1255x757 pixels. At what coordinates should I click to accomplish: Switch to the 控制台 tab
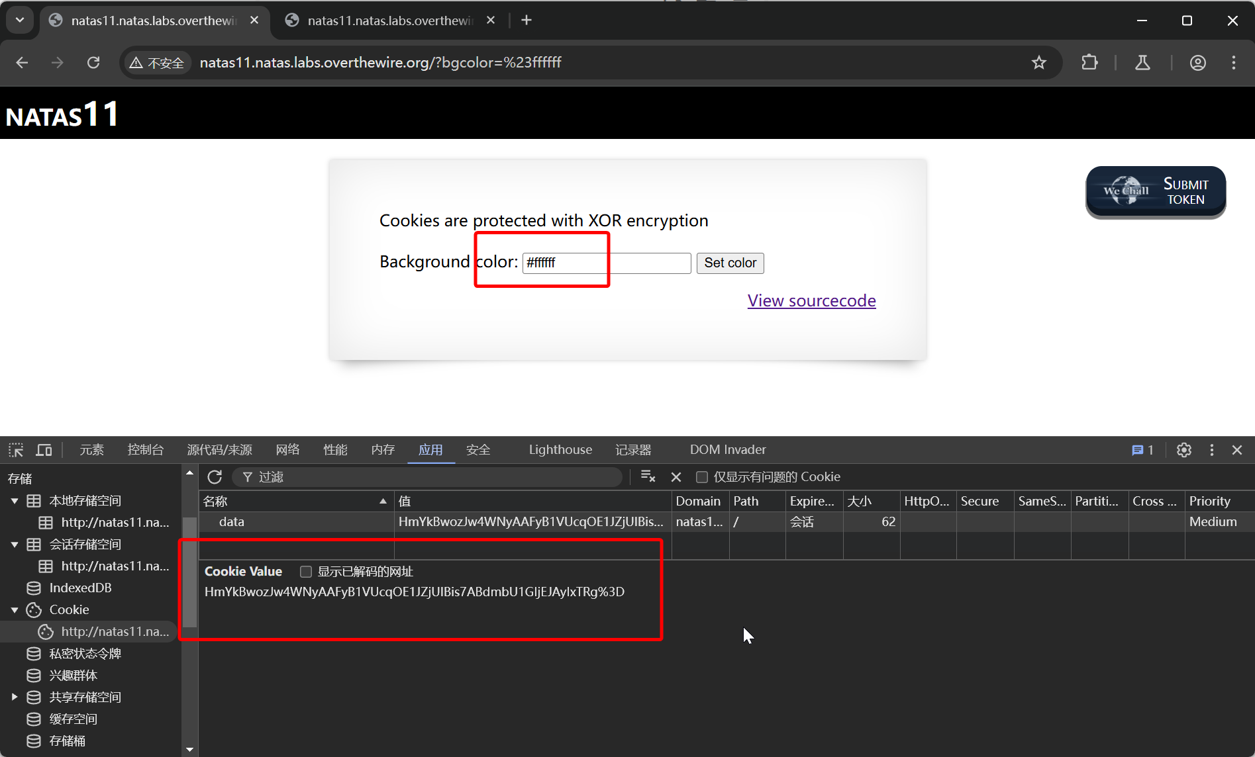click(146, 450)
